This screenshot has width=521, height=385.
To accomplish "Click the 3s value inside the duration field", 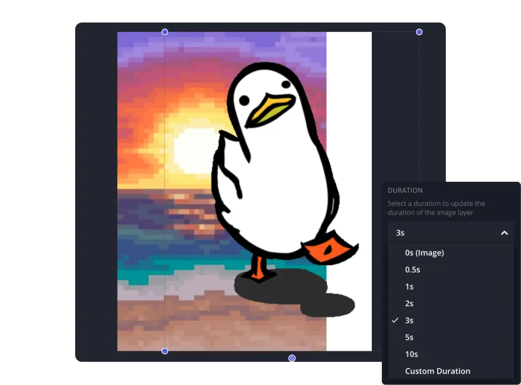I will [x=400, y=233].
